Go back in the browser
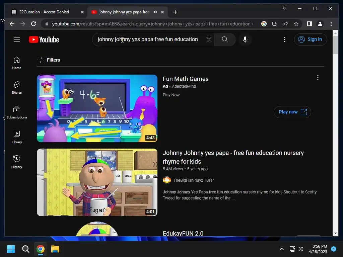343x257 pixels. pyautogui.click(x=12, y=24)
